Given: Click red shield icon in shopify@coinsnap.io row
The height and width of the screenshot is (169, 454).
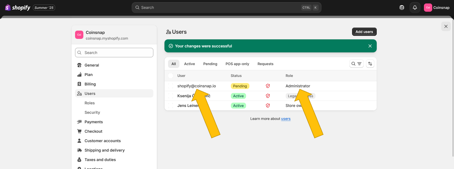Looking at the screenshot, I should tap(268, 86).
